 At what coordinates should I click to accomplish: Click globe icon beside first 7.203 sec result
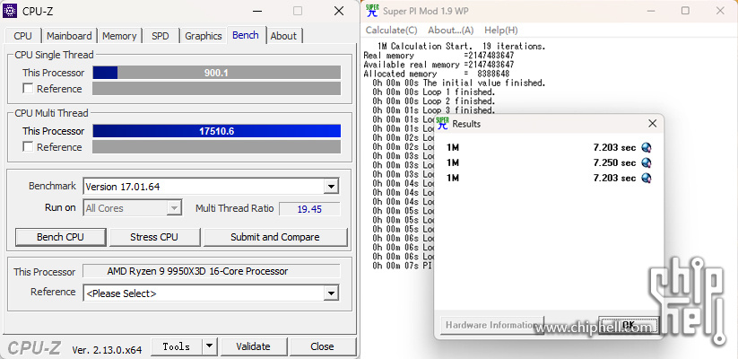pyautogui.click(x=647, y=147)
